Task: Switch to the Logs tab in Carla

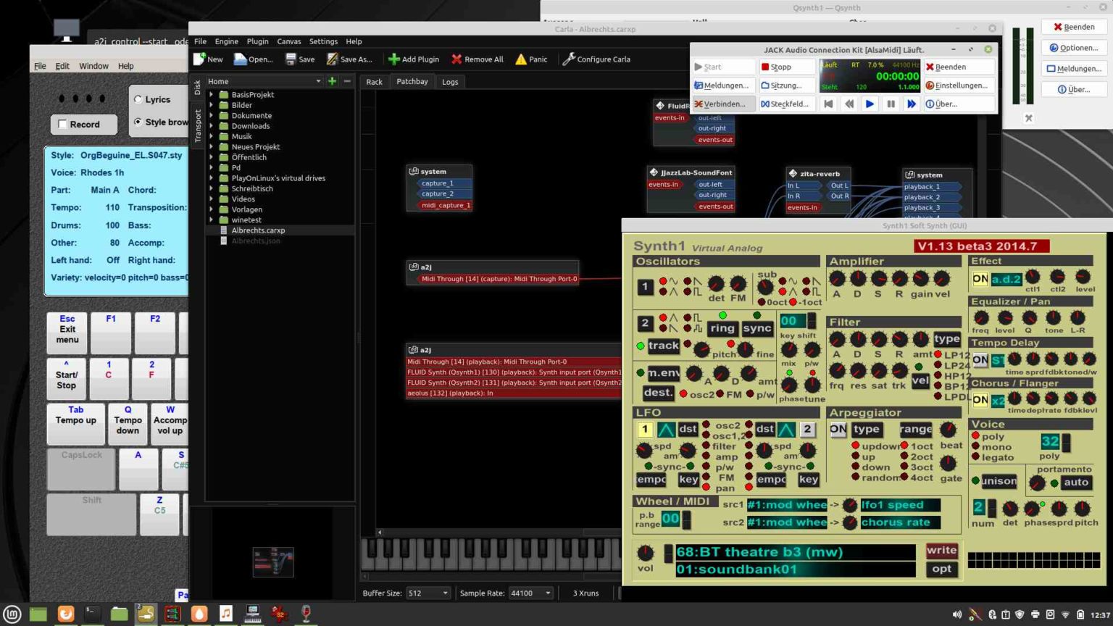Action: [450, 81]
